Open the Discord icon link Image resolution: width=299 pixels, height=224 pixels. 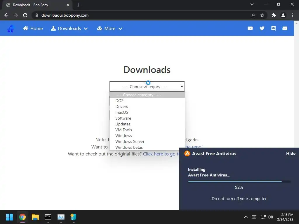point(273,28)
